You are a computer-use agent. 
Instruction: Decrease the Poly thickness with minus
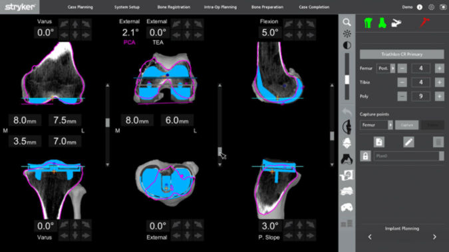point(402,96)
